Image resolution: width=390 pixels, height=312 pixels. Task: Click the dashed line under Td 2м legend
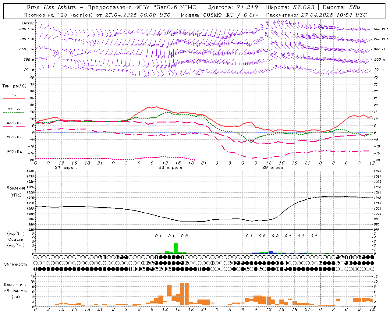[14, 113]
